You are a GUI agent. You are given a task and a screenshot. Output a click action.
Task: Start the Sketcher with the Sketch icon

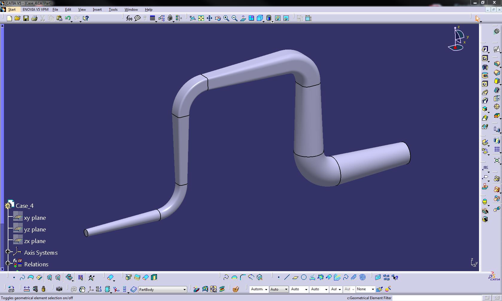pos(497,49)
